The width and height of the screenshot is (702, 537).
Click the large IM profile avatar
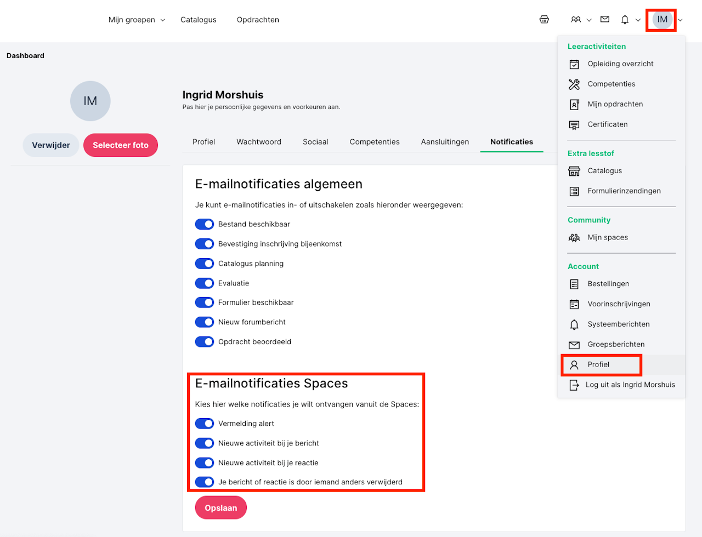[90, 101]
